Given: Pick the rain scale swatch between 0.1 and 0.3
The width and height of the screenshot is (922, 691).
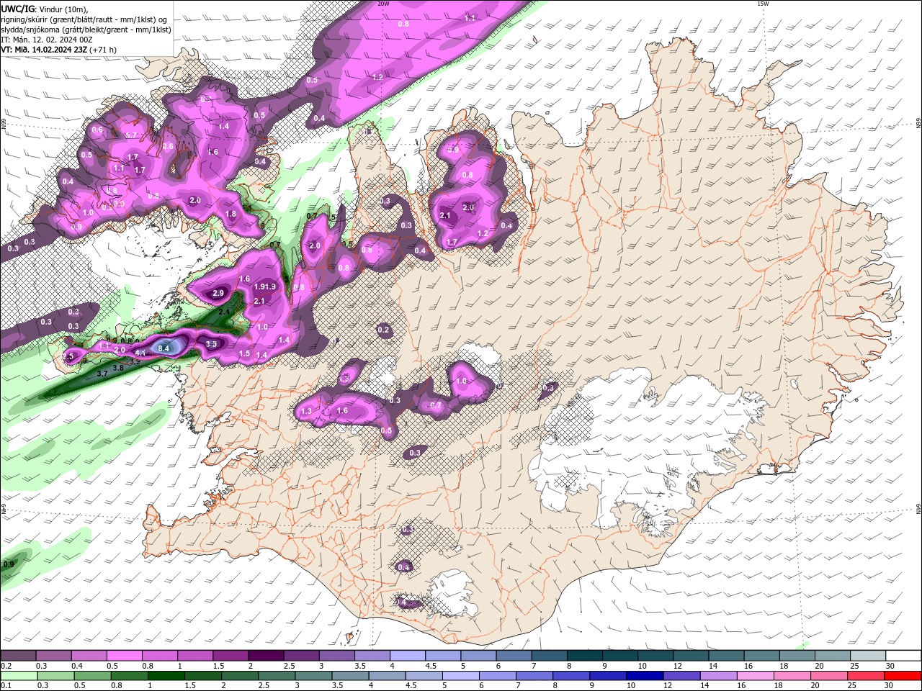Looking at the screenshot, I should (x=17, y=676).
